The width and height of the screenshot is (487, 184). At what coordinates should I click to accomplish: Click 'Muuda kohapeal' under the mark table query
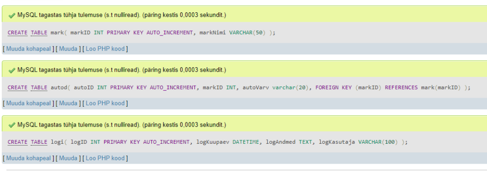coord(28,49)
